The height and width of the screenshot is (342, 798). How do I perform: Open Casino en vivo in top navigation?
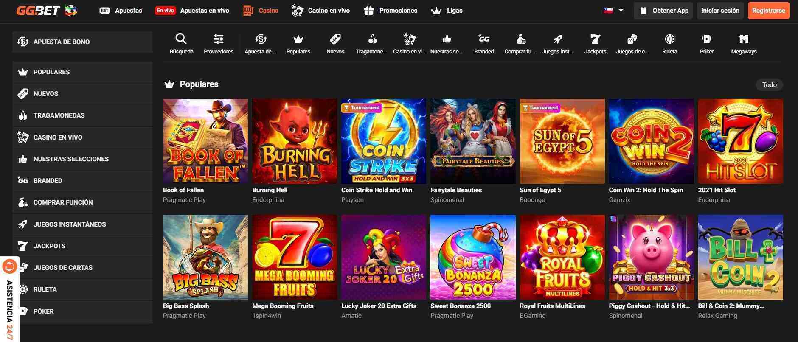click(x=320, y=11)
